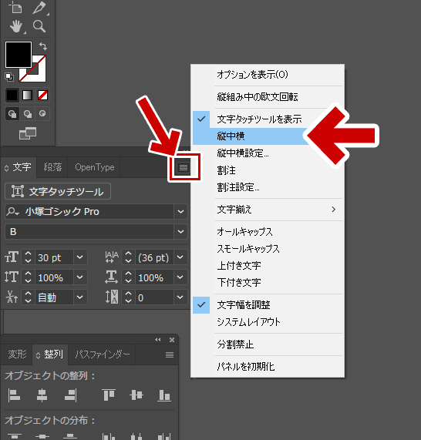This screenshot has width=421, height=440.
Task: Select the Pen tool
Action: coord(39,7)
